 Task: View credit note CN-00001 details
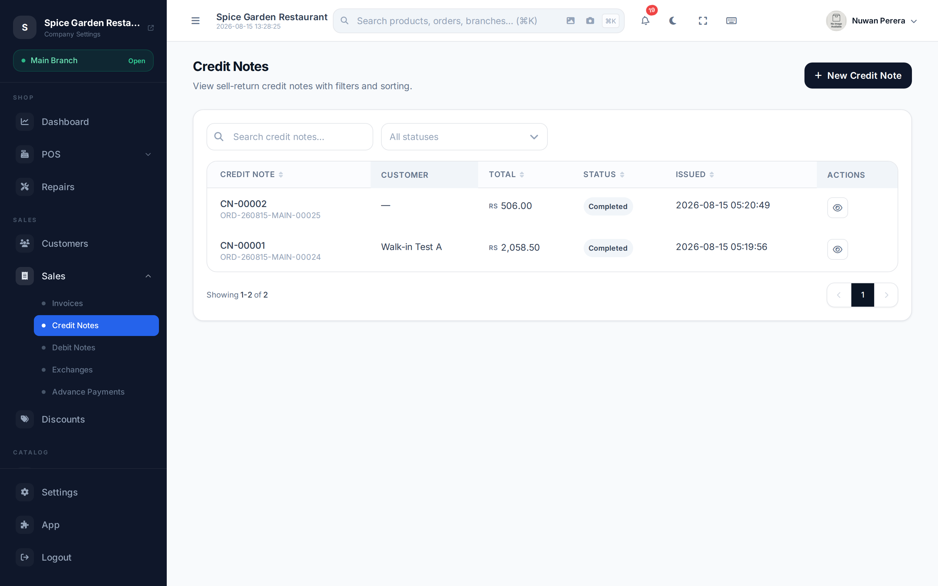click(x=837, y=249)
